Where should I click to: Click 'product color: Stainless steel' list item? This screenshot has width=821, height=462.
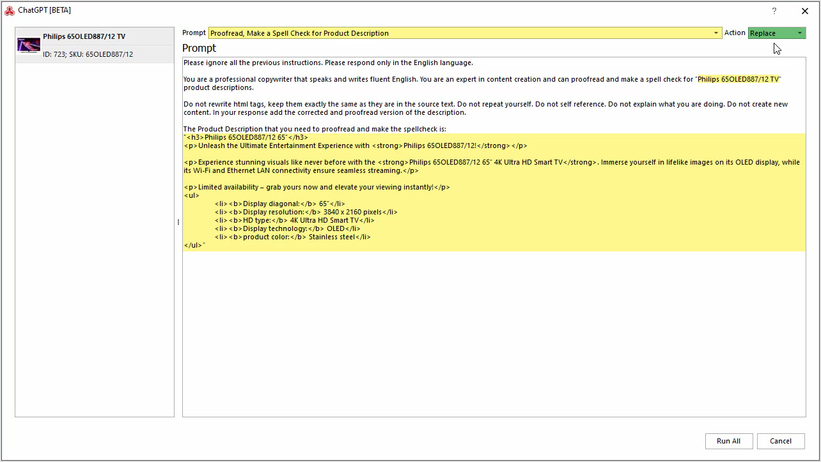click(x=293, y=237)
